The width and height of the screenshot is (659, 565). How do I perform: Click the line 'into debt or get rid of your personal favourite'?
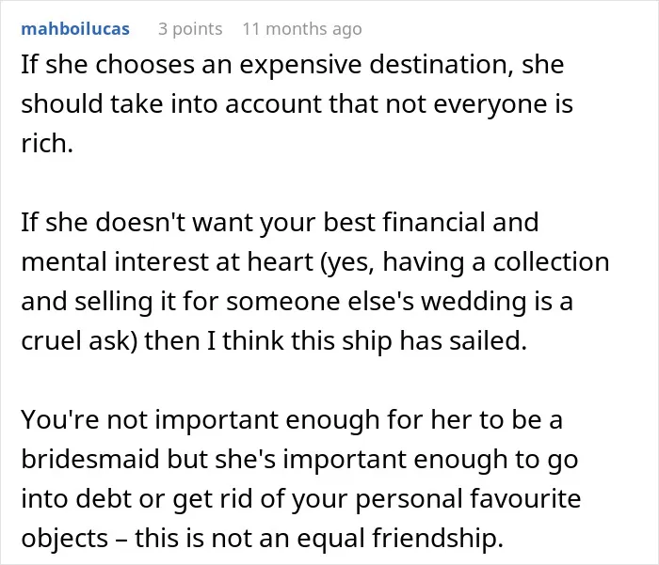pyautogui.click(x=301, y=498)
